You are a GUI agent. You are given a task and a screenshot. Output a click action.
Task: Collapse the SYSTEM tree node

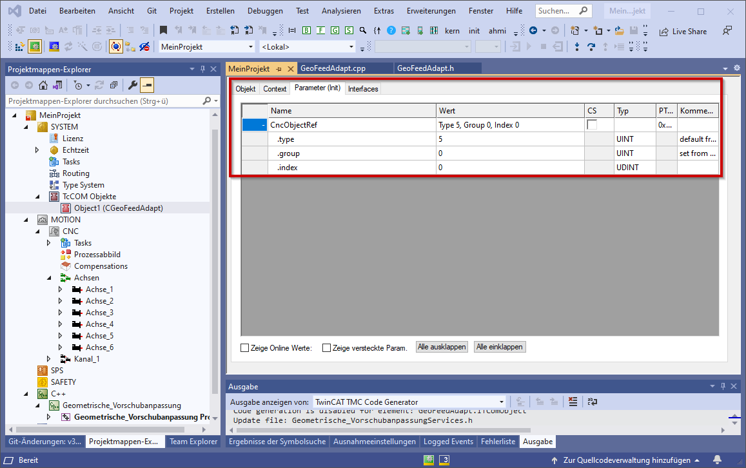(x=26, y=127)
